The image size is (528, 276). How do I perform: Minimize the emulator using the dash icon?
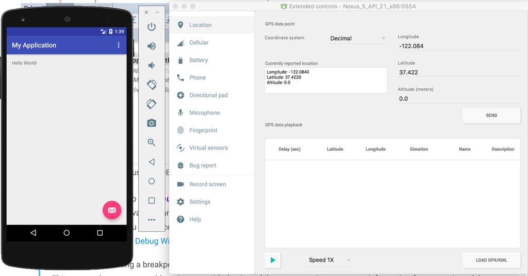pos(157,12)
